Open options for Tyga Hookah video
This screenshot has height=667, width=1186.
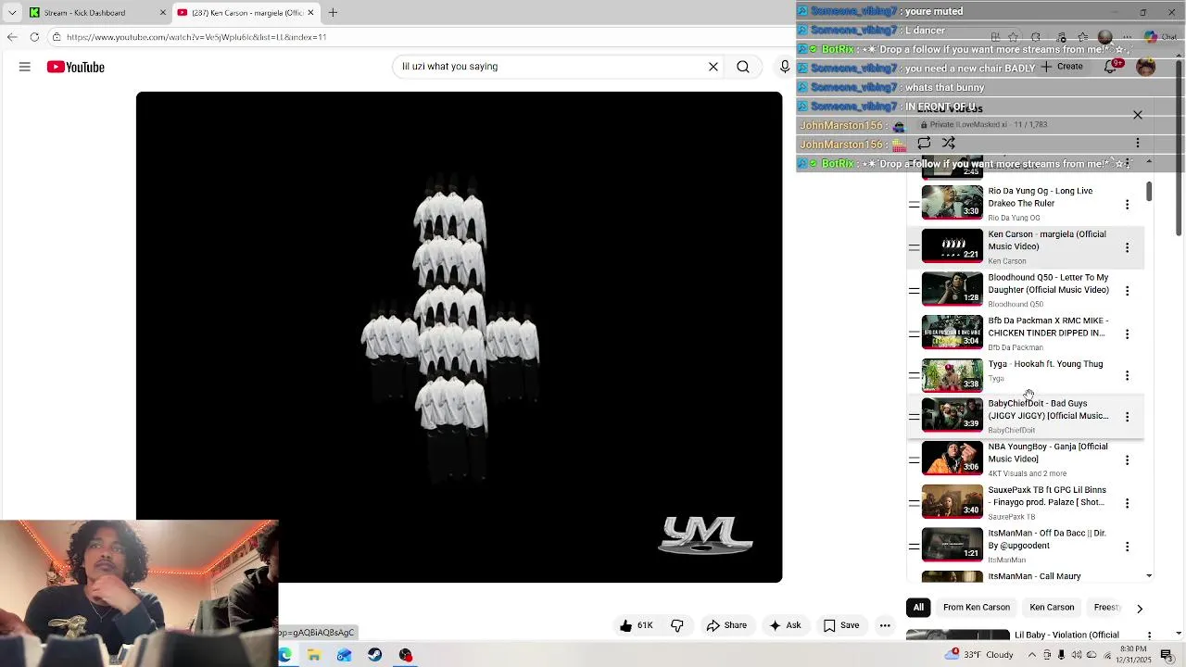point(1128,376)
